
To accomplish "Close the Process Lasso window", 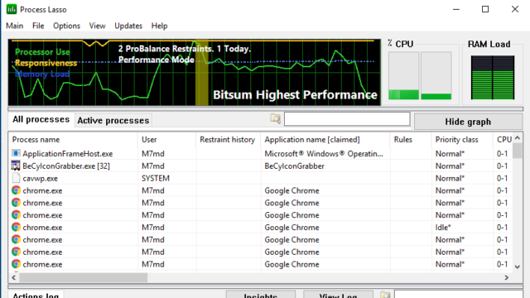I will tap(515, 9).
